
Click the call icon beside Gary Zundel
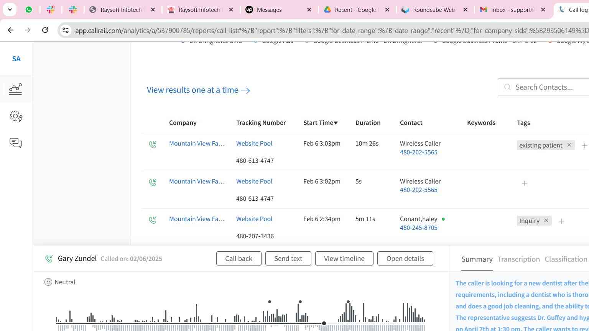49,259
